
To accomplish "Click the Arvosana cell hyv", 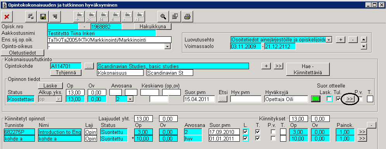I will [x=193, y=139].
